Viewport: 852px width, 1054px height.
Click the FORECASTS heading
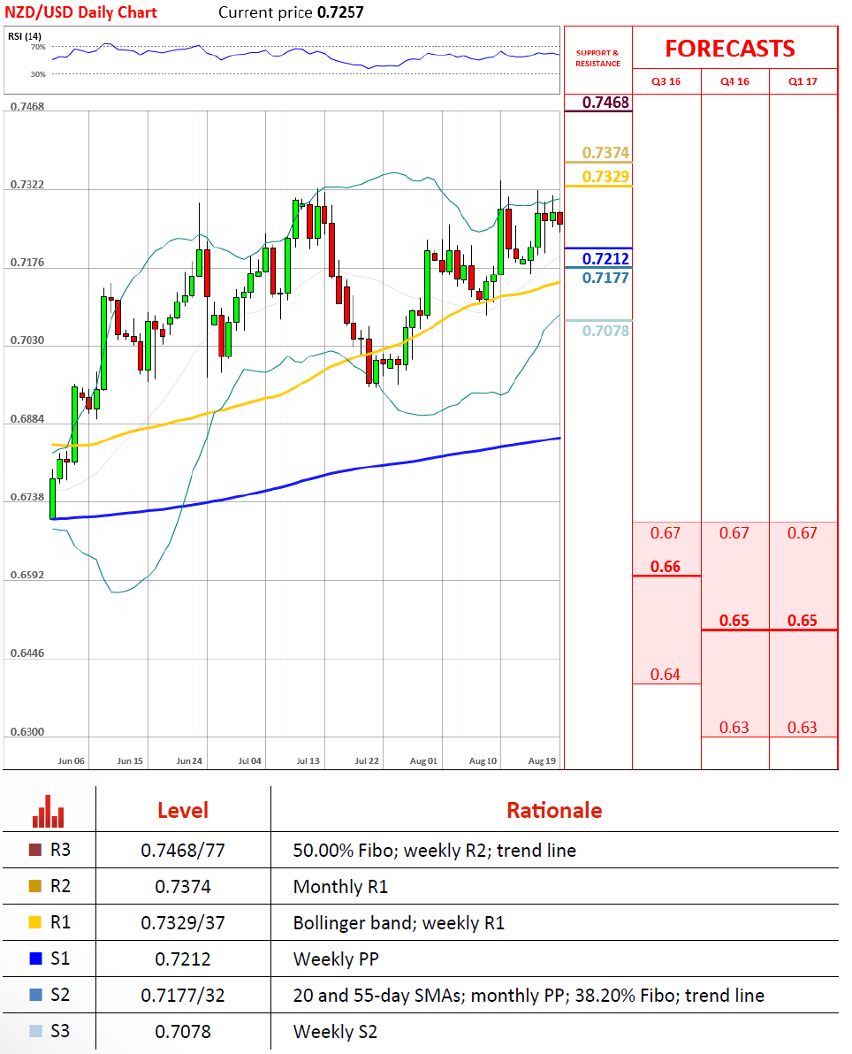click(x=729, y=48)
